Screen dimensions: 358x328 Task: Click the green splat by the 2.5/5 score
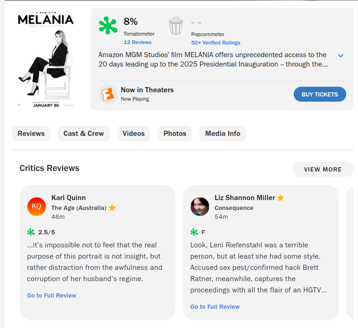31,232
